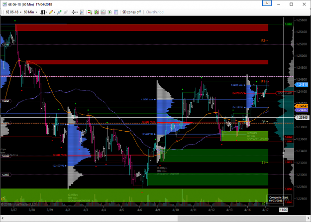The width and height of the screenshot is (311, 222).
Task: Click the white 1.23965 price marker
Action: pyautogui.click(x=302, y=118)
